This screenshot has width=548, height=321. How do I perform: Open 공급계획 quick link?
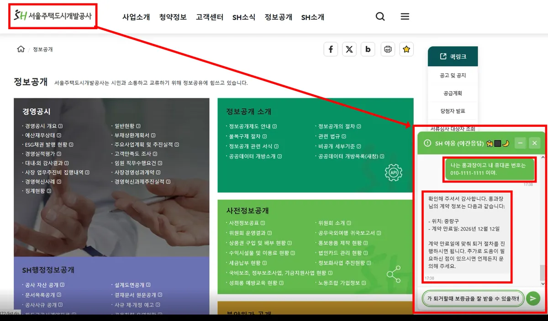(453, 93)
